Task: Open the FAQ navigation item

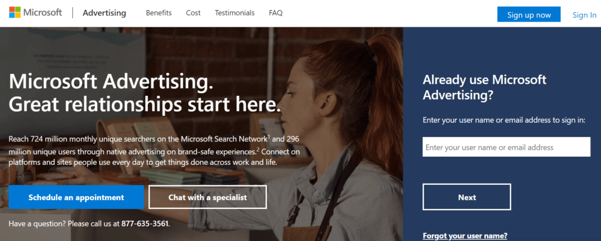Action: coord(276,13)
